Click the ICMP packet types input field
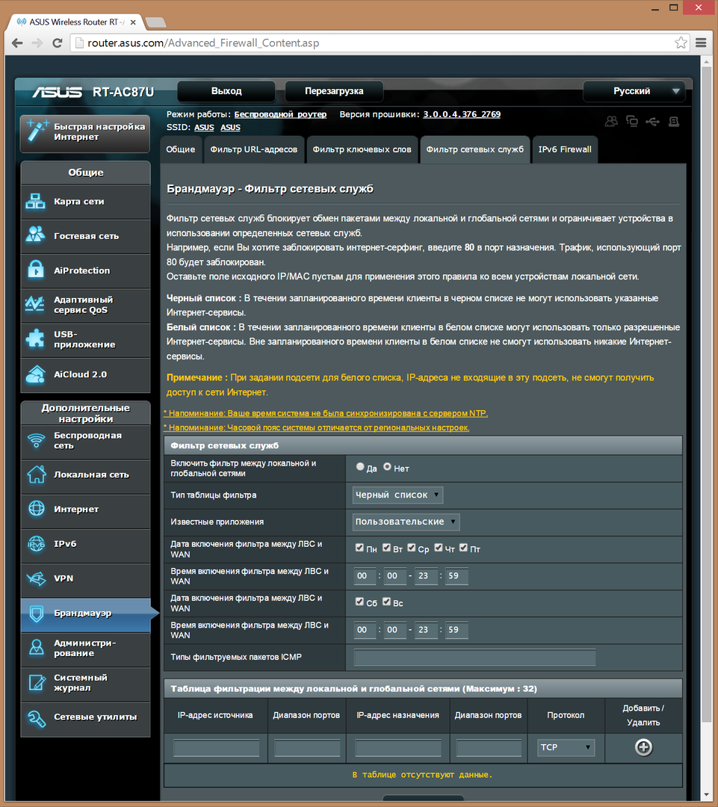This screenshot has height=807, width=718. pos(474,658)
